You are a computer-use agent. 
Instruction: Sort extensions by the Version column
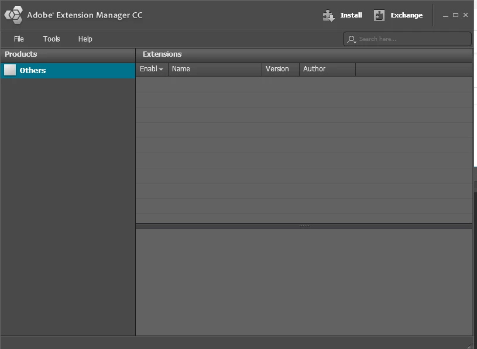pos(280,69)
